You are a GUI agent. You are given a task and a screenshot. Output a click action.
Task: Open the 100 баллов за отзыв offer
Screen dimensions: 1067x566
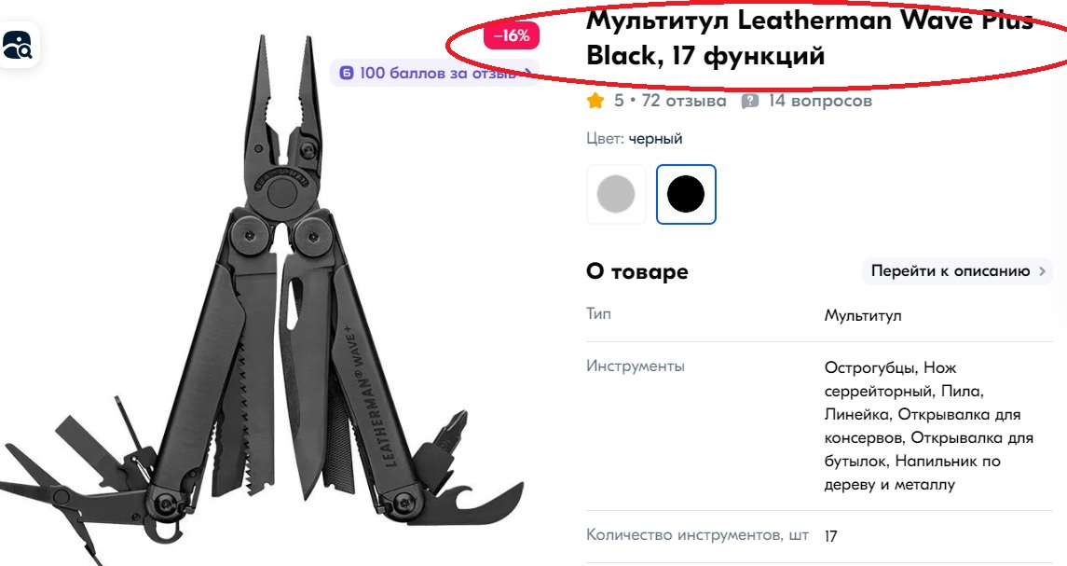(434, 72)
